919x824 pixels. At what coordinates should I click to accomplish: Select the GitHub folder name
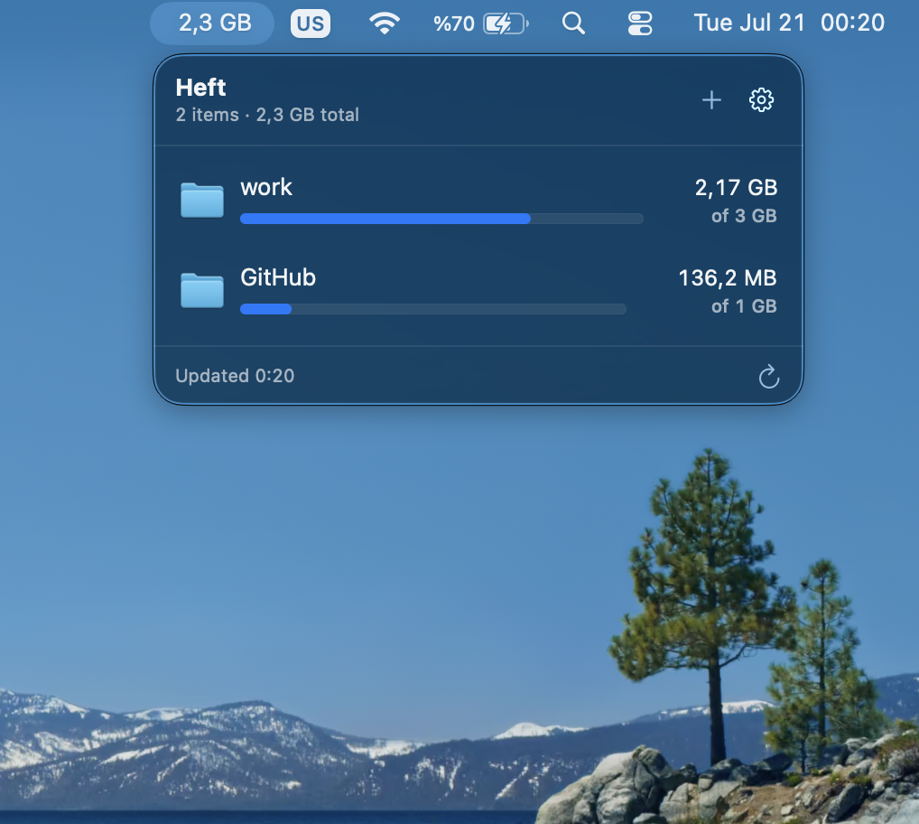coord(278,277)
